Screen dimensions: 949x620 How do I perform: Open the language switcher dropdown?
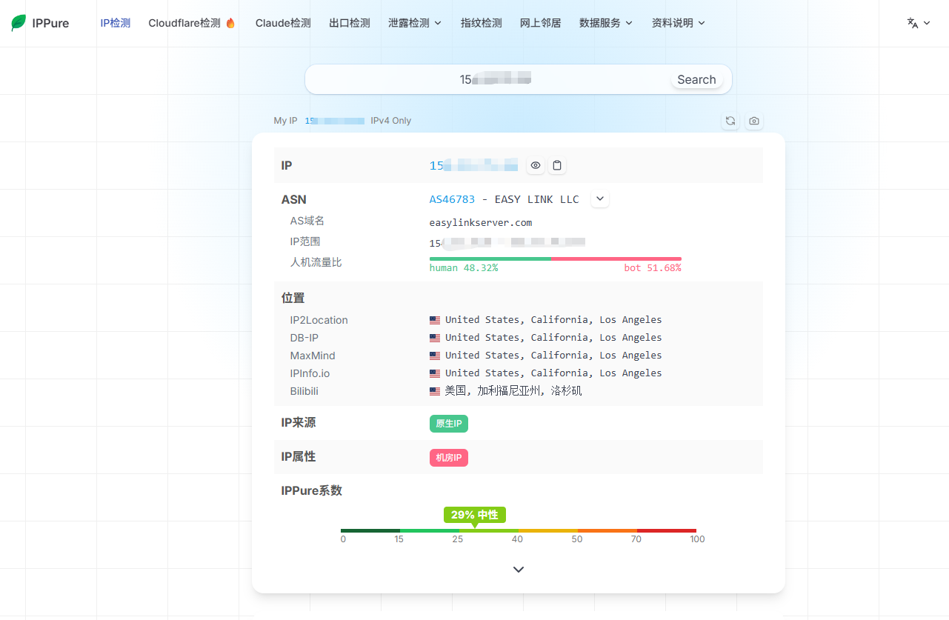pyautogui.click(x=919, y=23)
